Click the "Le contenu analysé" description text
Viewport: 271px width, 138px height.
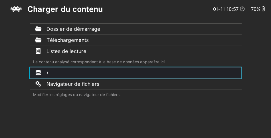(x=99, y=62)
